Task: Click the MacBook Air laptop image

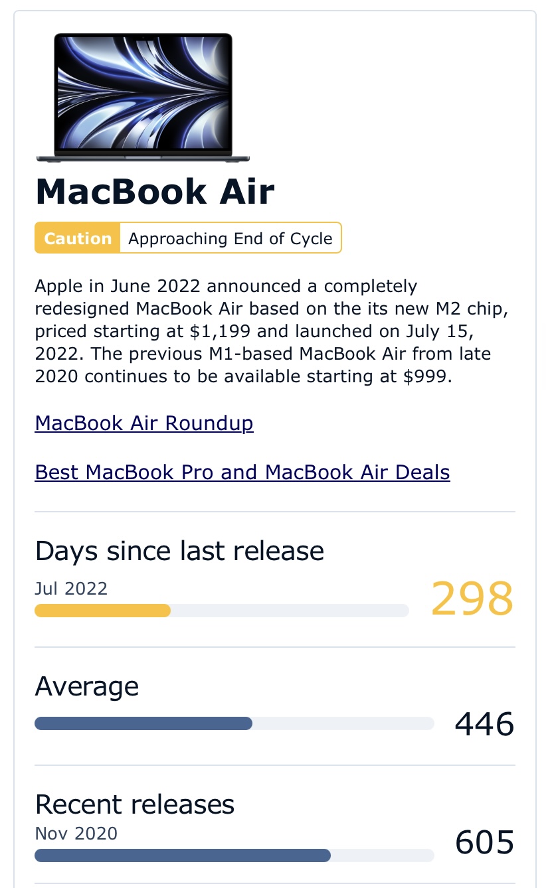Action: 143,98
